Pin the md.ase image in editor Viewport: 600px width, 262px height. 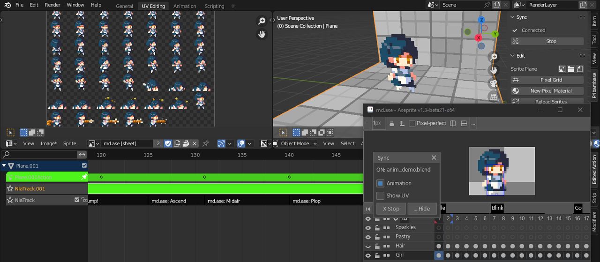click(206, 143)
